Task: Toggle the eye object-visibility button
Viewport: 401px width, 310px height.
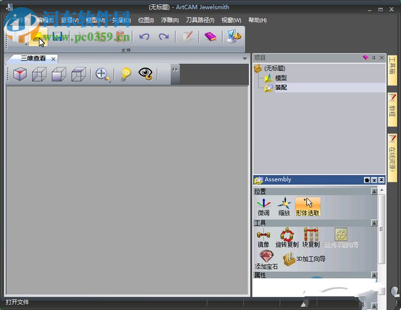Action: (146, 74)
